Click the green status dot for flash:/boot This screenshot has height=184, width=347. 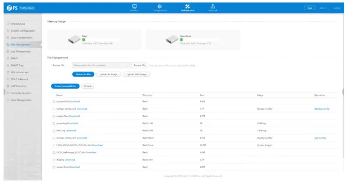click(x=181, y=40)
